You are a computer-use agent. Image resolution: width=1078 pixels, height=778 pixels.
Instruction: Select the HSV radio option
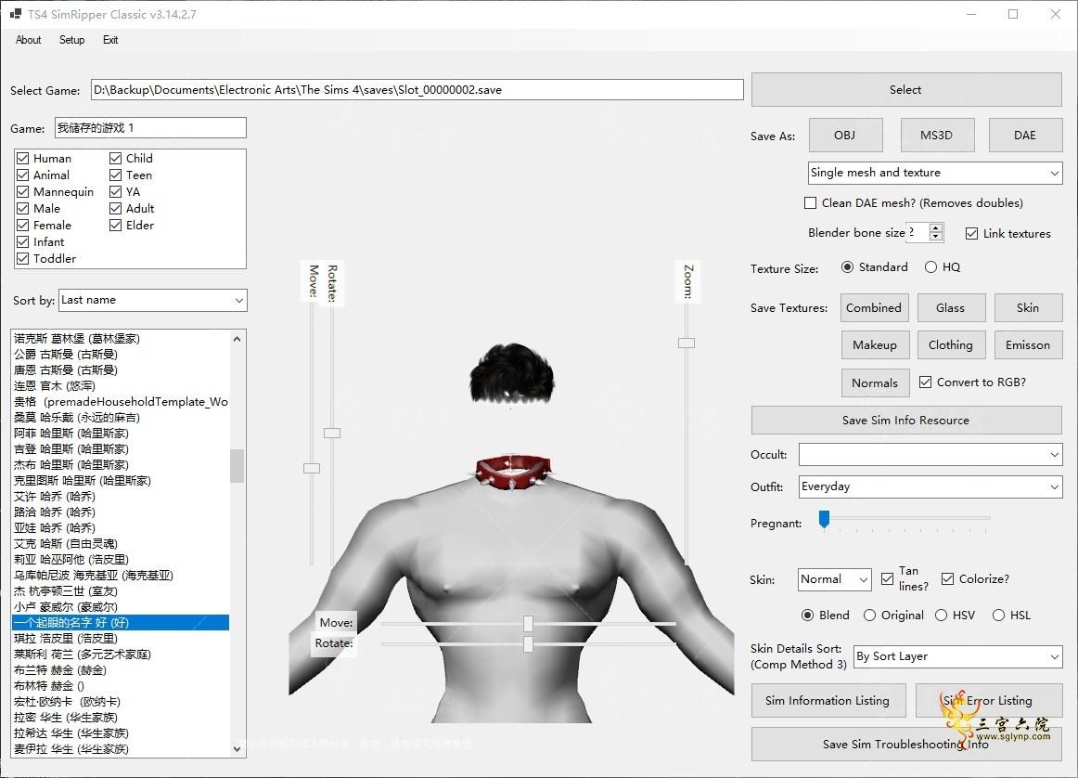(942, 615)
